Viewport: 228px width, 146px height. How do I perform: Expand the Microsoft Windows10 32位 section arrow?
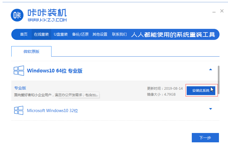click(210, 109)
